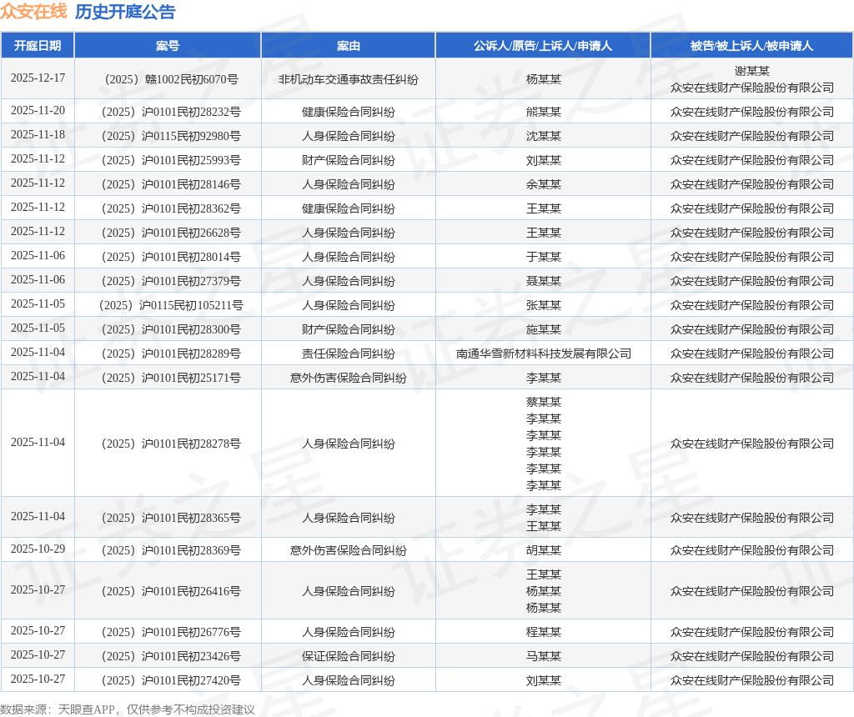This screenshot has width=854, height=717.
Task: Click 责任保险合同纠纷 cell
Action: click(x=349, y=353)
